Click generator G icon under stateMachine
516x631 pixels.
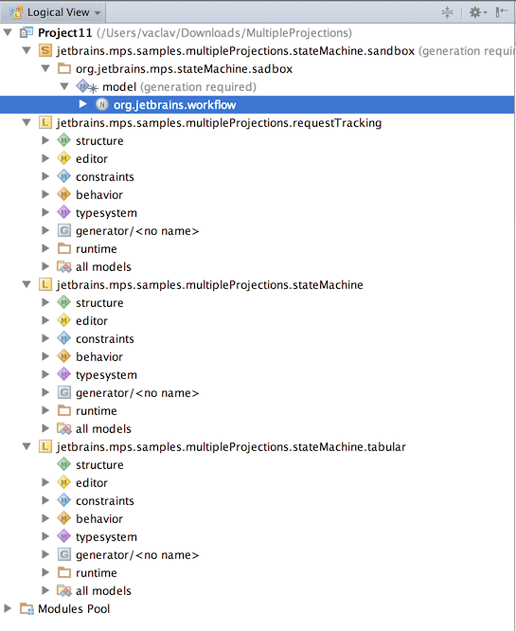(x=63, y=392)
